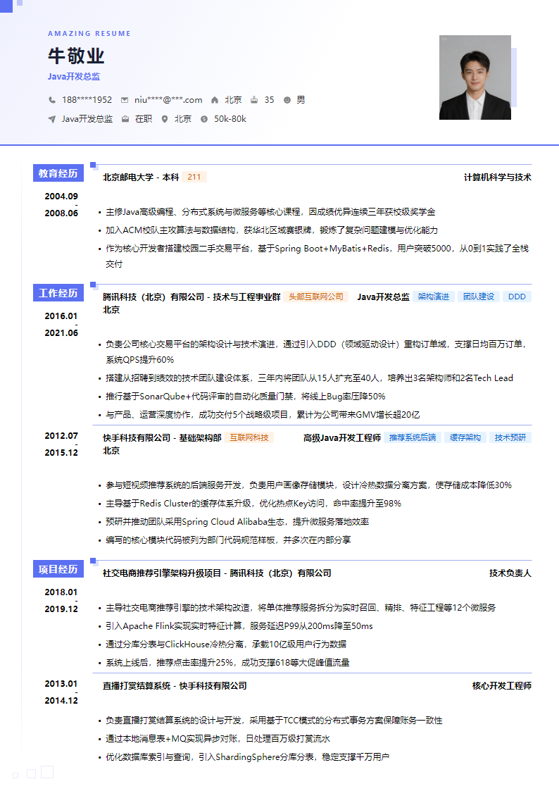Image resolution: width=559 pixels, height=791 pixels.
Task: Click the age value 35
Action: tap(269, 100)
